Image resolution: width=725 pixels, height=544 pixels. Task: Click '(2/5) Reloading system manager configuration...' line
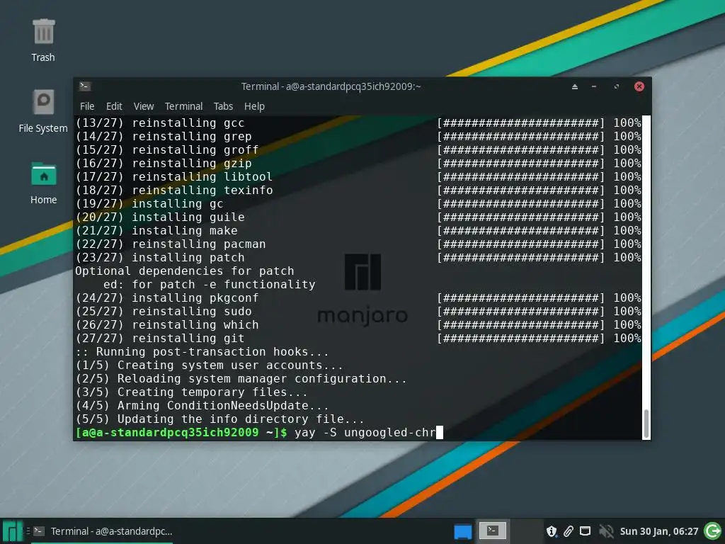coord(241,378)
